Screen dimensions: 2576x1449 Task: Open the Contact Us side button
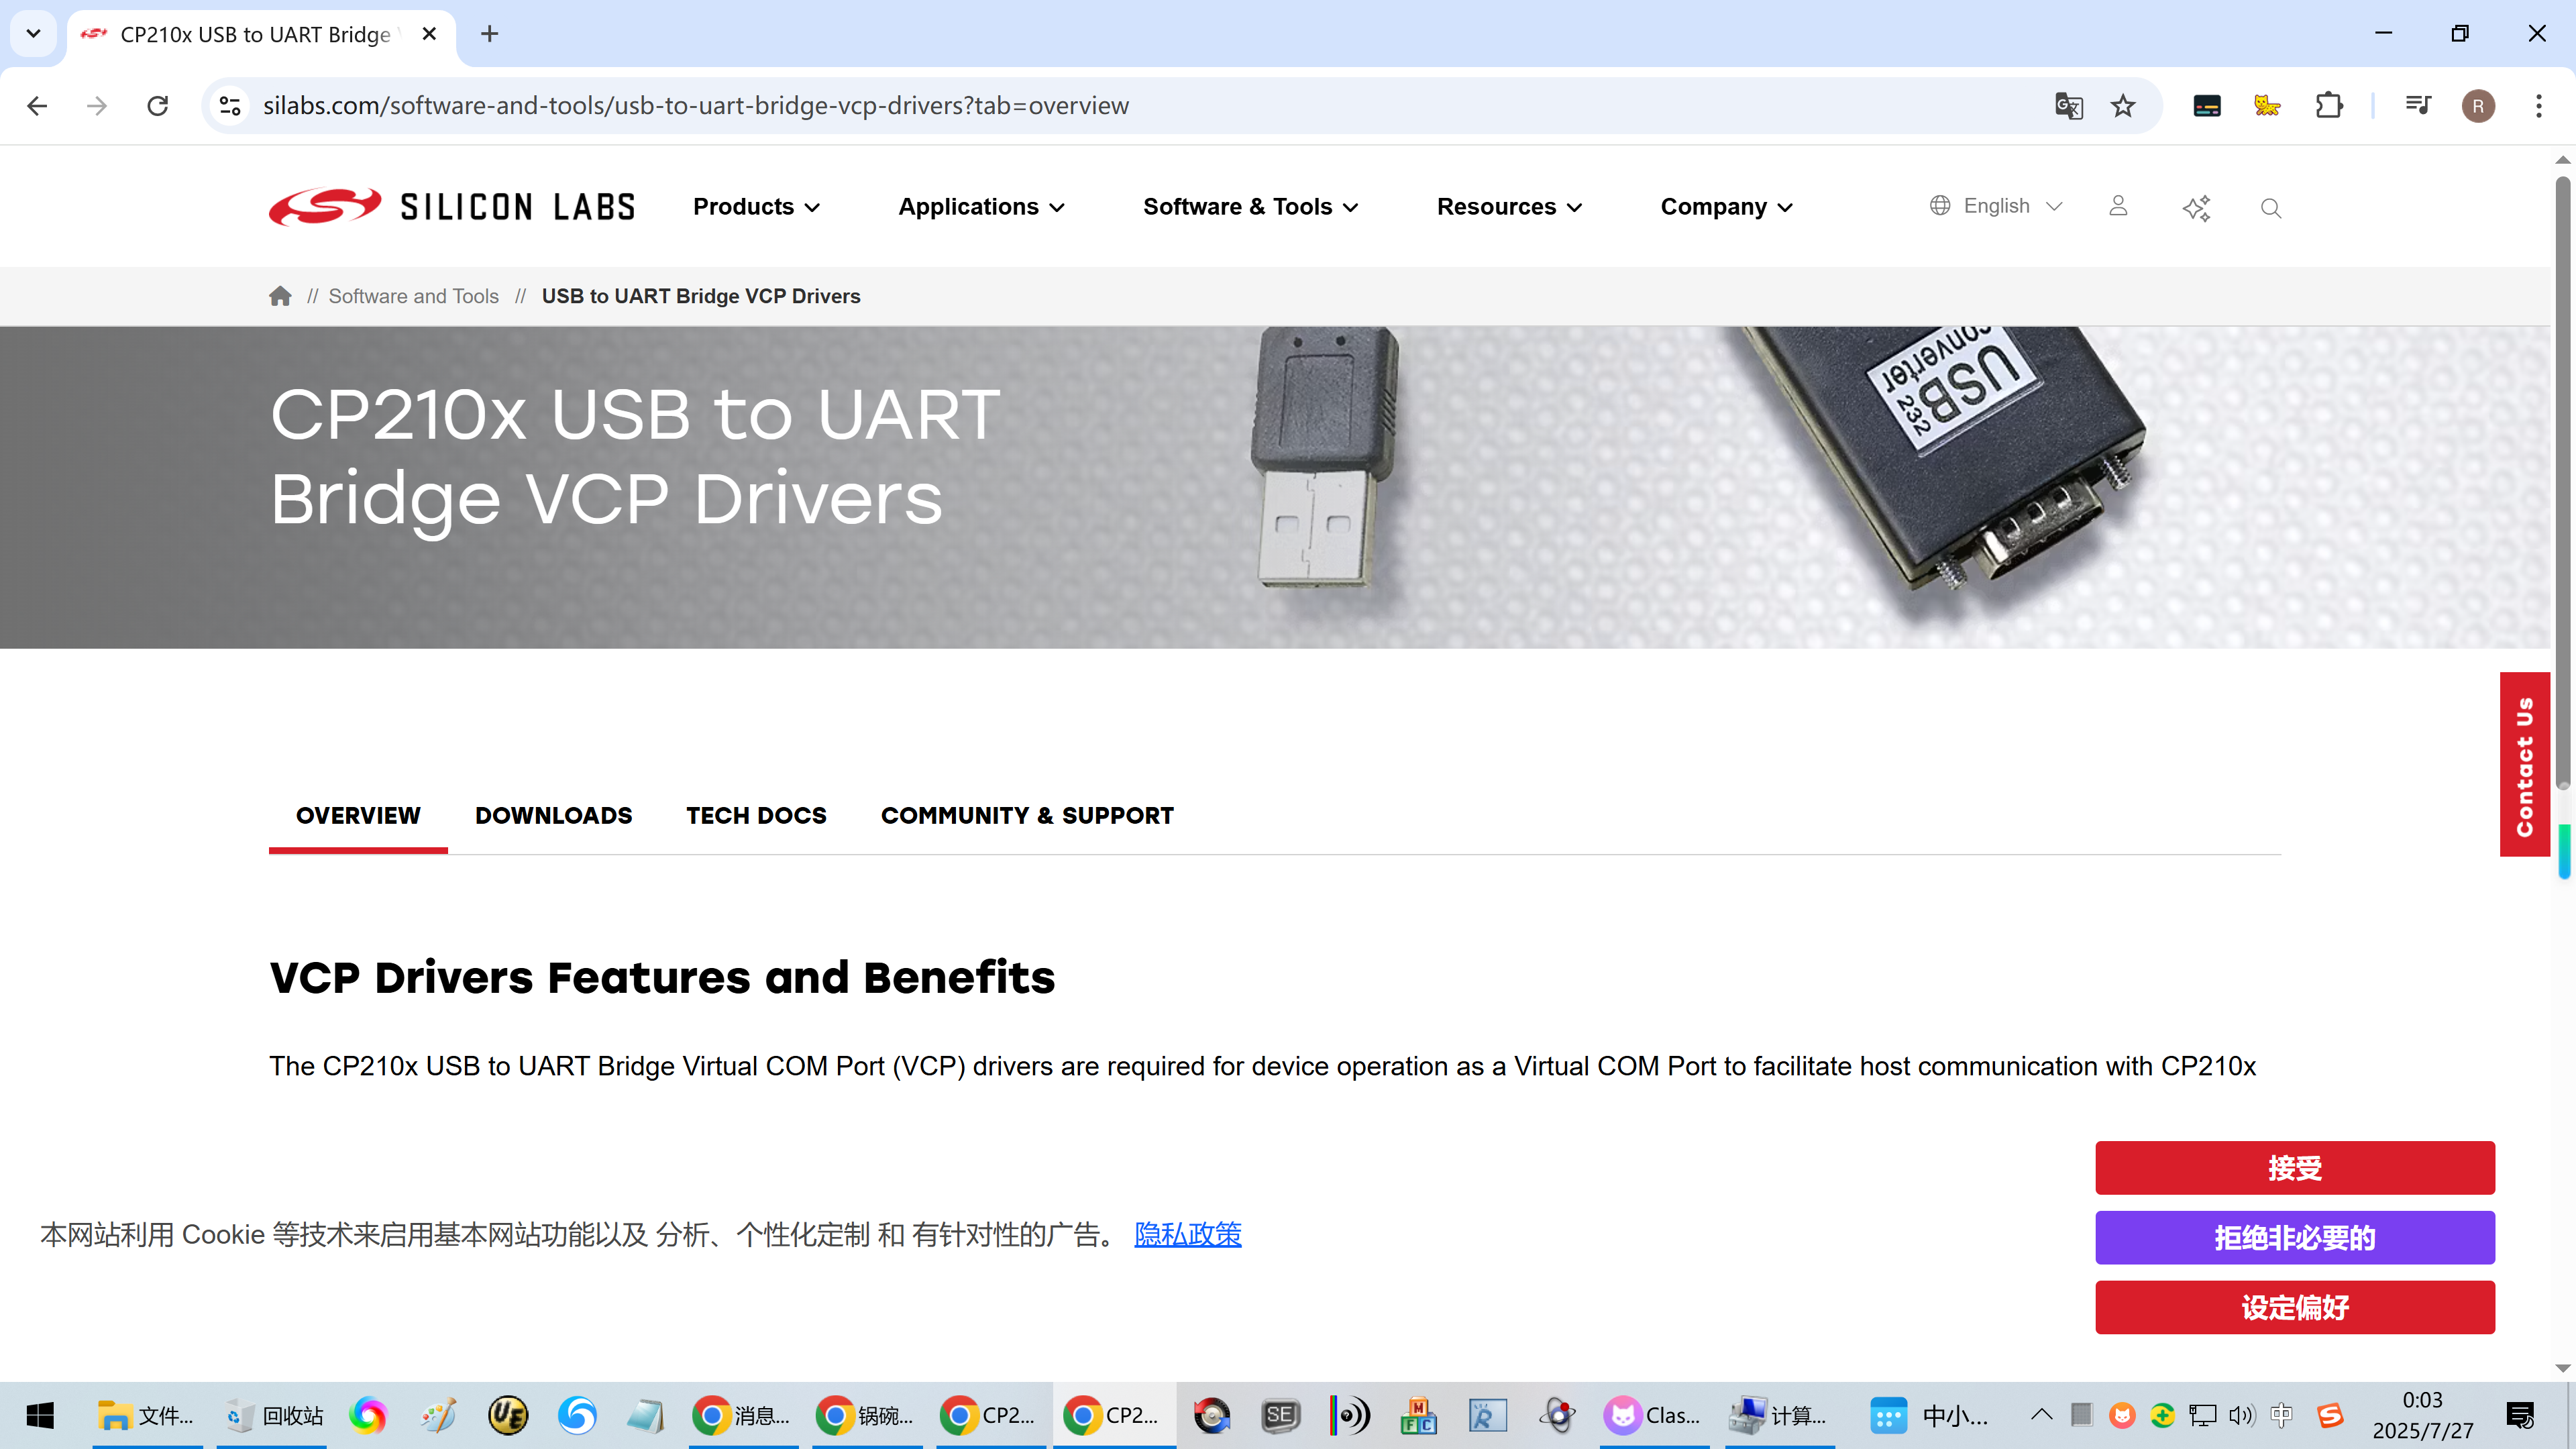(2525, 764)
